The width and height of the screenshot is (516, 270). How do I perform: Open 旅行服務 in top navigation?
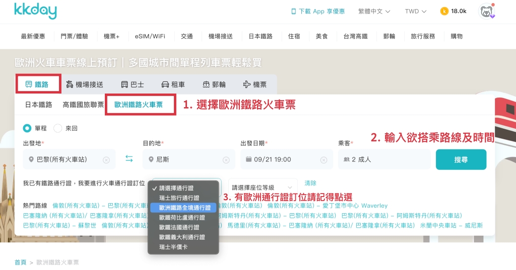[x=423, y=37]
